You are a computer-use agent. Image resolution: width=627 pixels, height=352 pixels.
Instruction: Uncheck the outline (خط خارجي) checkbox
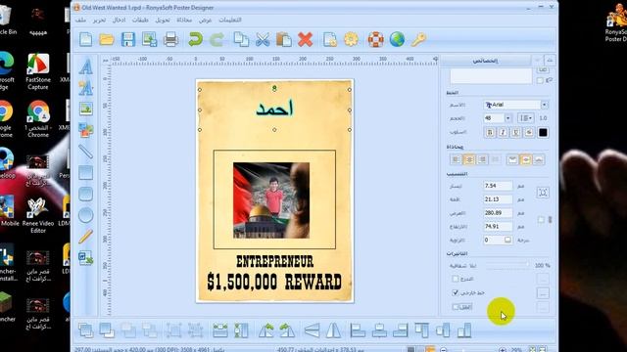(455, 292)
